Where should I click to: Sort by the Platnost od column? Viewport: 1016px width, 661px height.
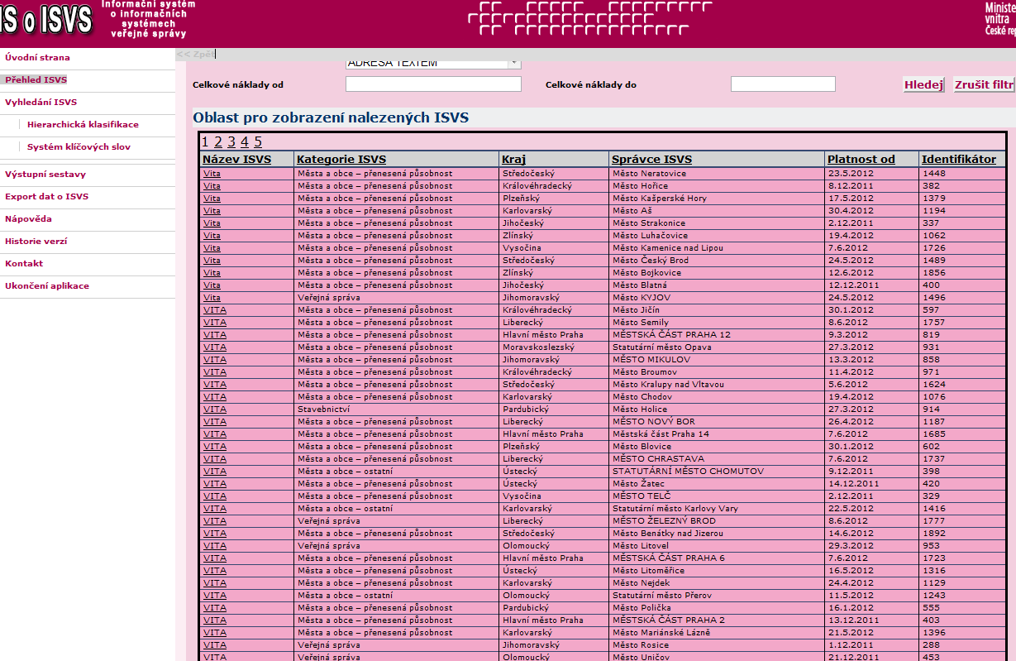coord(861,160)
